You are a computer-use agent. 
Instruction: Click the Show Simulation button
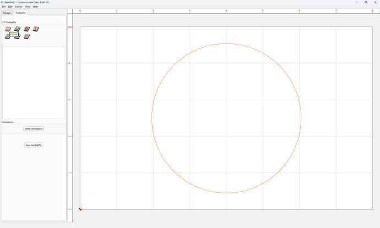pos(34,129)
